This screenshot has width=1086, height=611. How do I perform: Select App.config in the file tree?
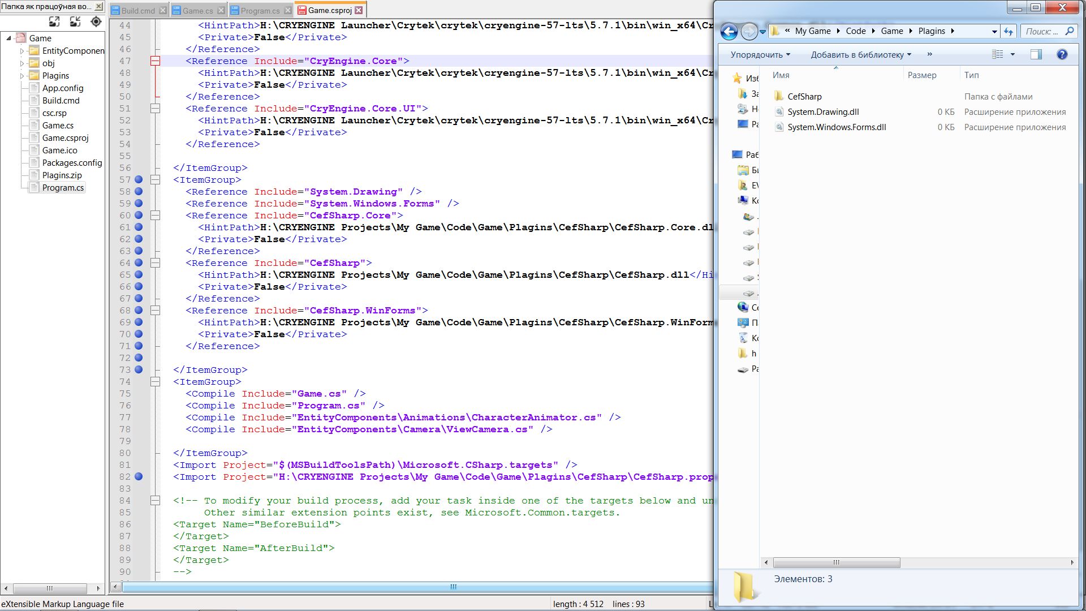coord(63,88)
